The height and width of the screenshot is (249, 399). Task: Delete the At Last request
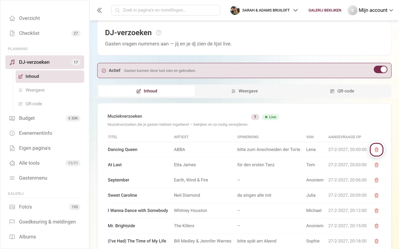[376, 165]
